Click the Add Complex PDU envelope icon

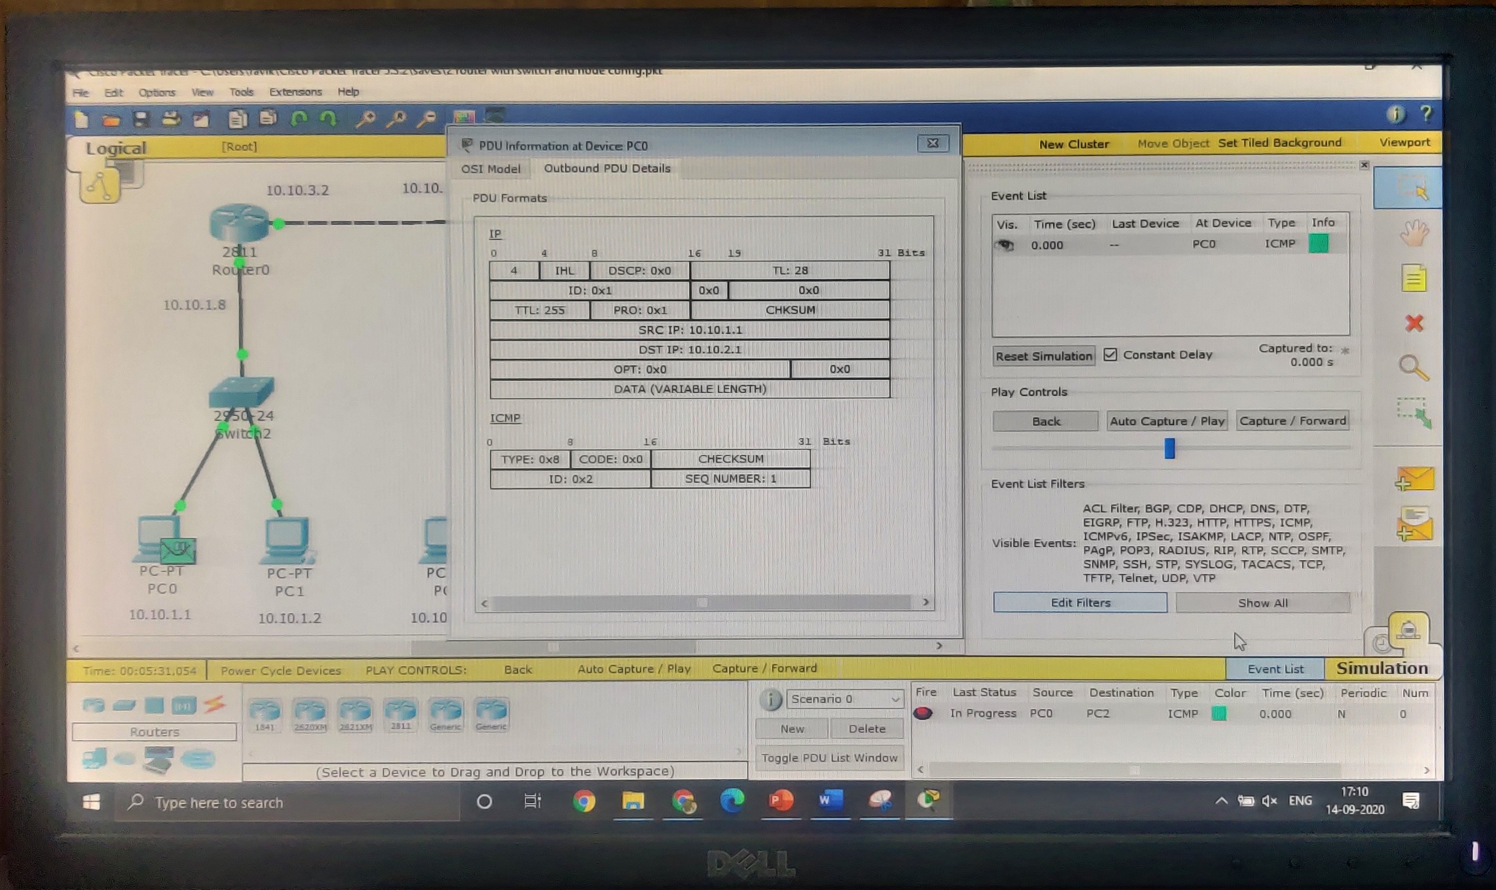pos(1415,523)
